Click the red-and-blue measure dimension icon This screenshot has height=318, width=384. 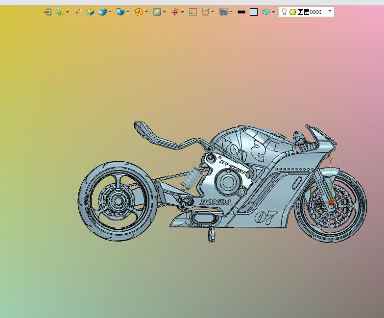[x=206, y=12]
